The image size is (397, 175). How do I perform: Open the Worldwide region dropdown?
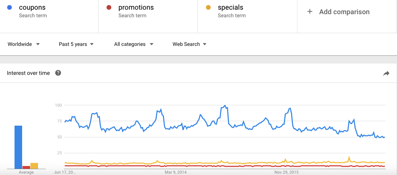24,44
